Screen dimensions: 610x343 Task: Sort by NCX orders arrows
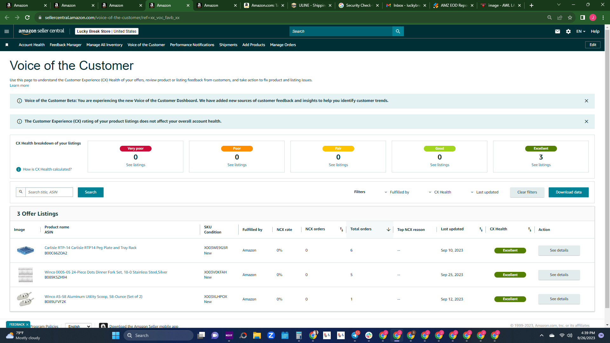342,229
